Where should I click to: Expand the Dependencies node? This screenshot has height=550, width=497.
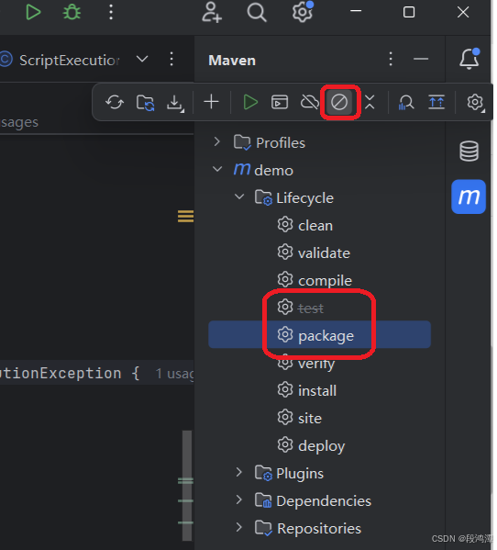coord(239,499)
